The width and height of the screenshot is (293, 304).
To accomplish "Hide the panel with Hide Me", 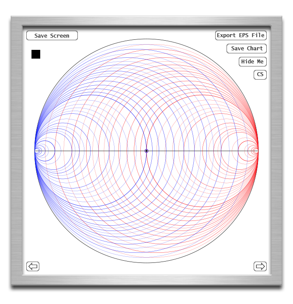I will coord(253,62).
